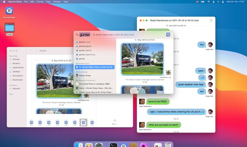Viewport: 247px width, 147px height.
Task: Open 'The Nobel Prize in Literature 1999' result
Action: tap(95, 84)
